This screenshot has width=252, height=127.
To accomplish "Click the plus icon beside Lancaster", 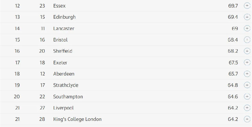I will tap(247, 28).
